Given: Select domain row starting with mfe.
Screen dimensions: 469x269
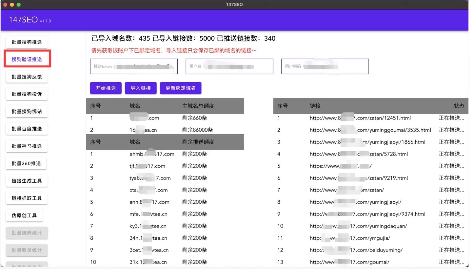Looking at the screenshot, I should (165, 214).
